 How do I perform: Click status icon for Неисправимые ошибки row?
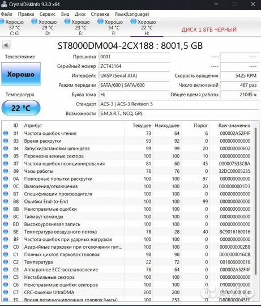6,209
